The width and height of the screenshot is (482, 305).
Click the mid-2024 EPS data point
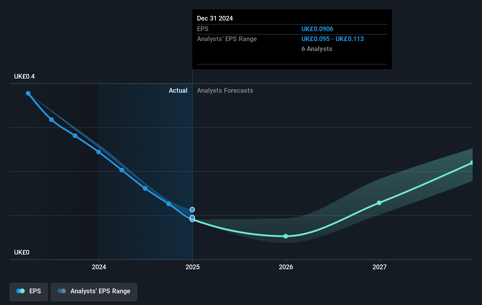145,188
